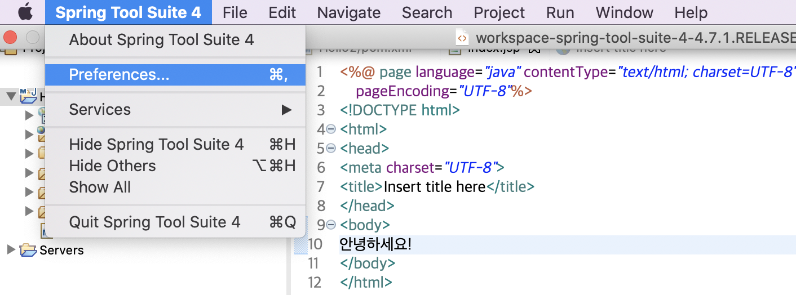Collapse the html tag at line 4

[331, 129]
